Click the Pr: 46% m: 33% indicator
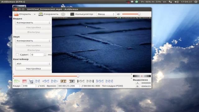This screenshot has height=112, width=199. click(151, 2)
